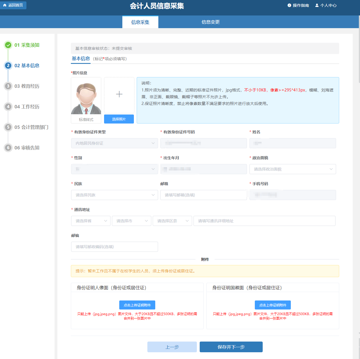This screenshot has width=360, height=359.
Task: Click the plus icon to add photo
Action: [119, 94]
